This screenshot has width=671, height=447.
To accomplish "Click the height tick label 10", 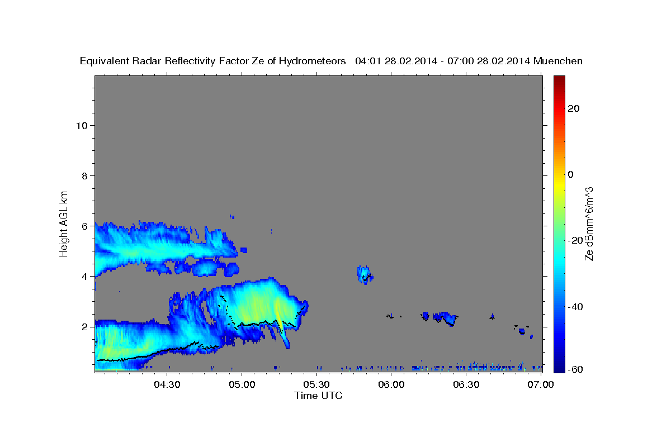I will (81, 126).
